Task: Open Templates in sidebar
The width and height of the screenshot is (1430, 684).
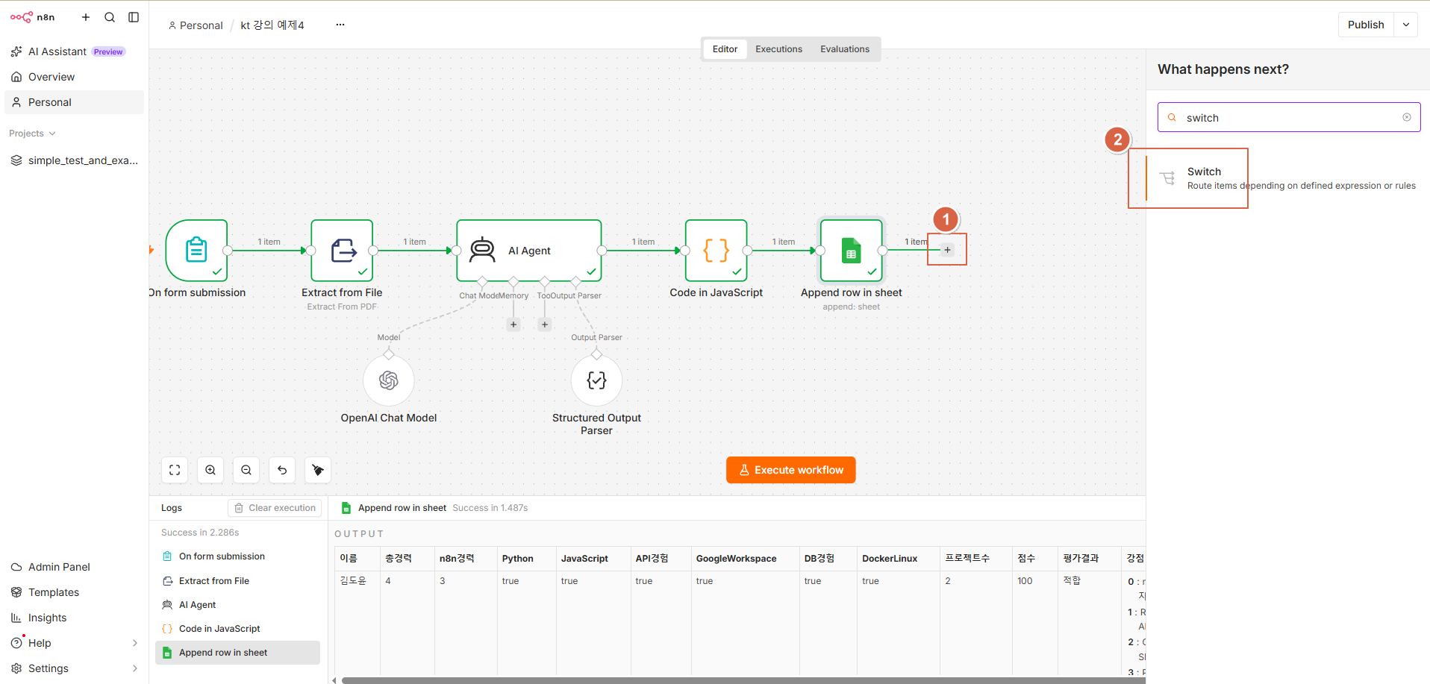Action: 74,592
